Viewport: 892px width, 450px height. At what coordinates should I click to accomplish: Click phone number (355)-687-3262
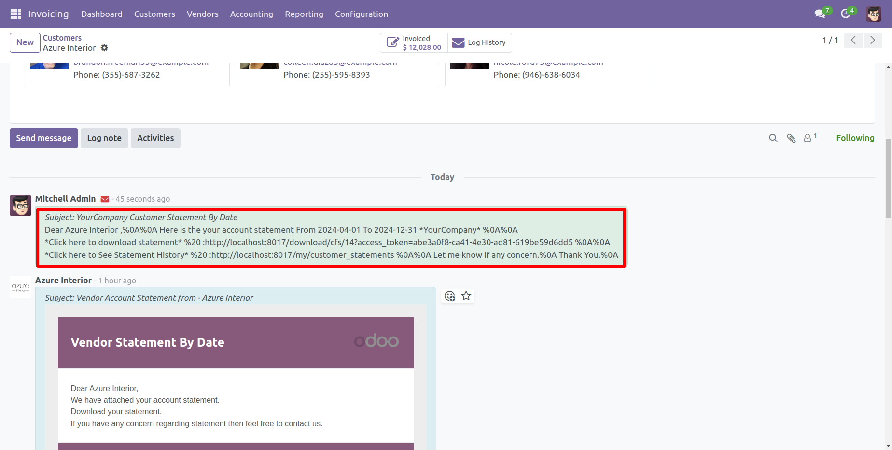[x=131, y=75]
